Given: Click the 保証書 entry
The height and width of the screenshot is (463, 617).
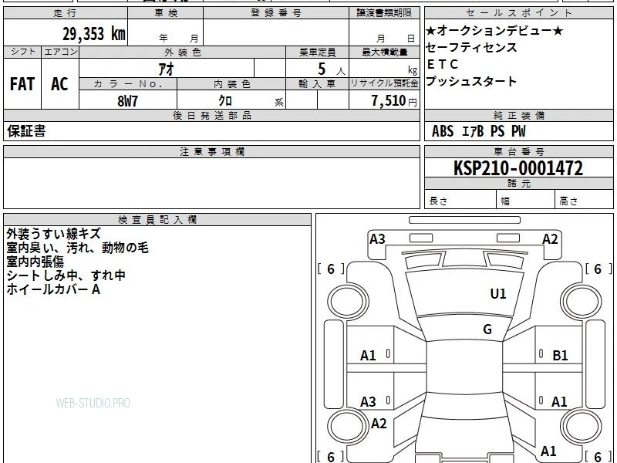Looking at the screenshot, I should (26, 131).
